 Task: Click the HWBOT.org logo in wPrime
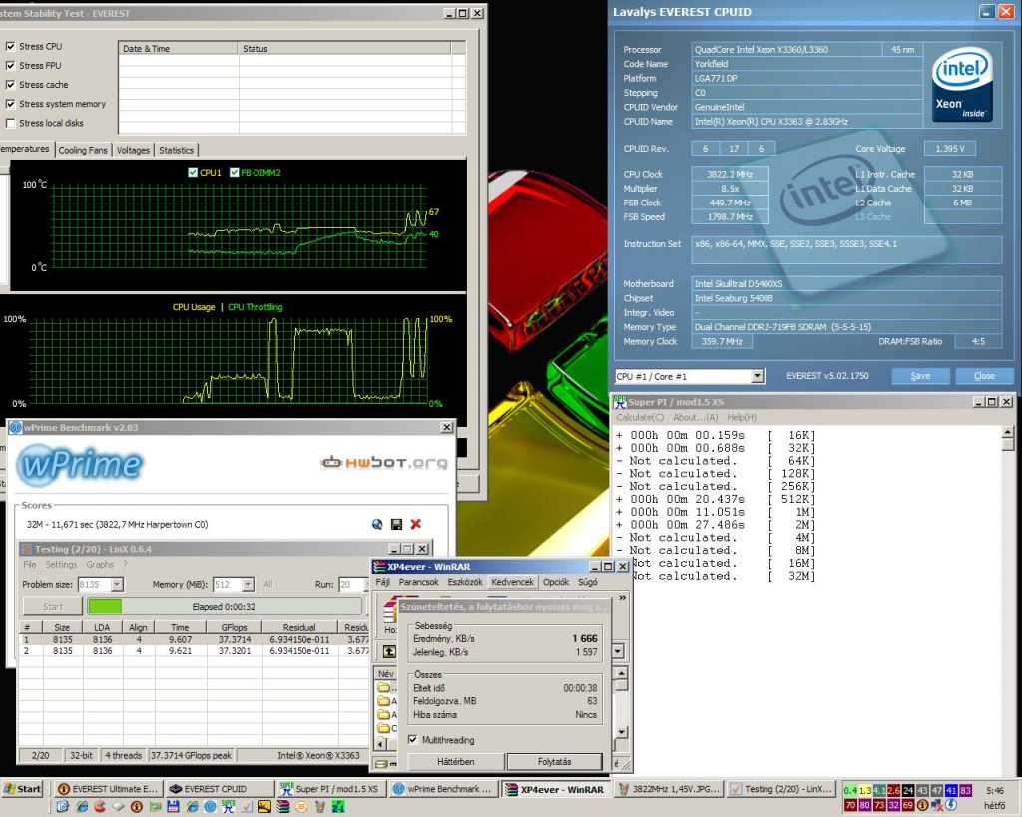pyautogui.click(x=384, y=463)
